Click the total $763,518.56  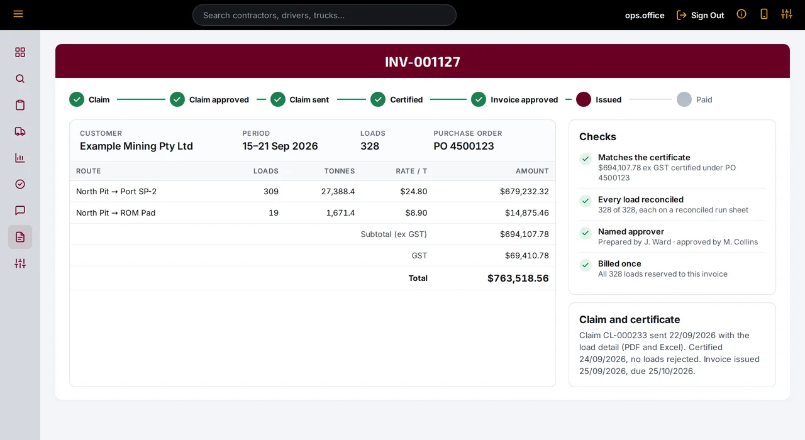518,278
